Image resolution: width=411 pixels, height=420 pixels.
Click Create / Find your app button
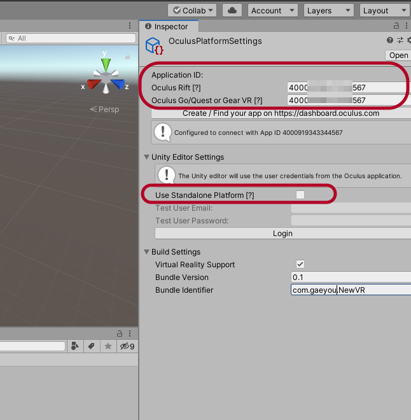(x=281, y=113)
